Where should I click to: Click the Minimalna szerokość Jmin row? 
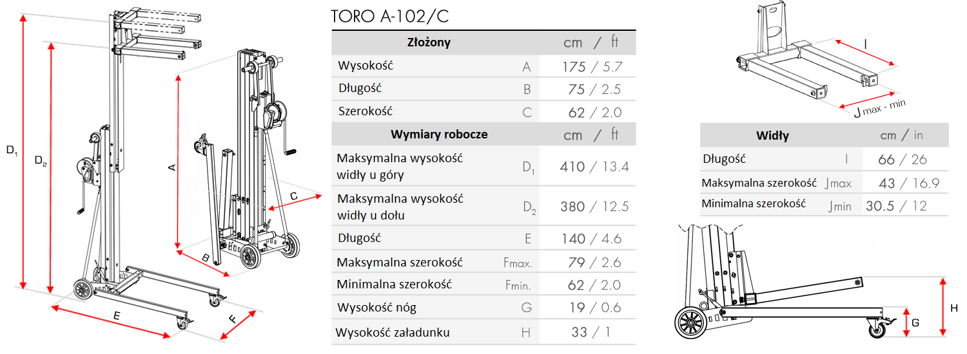tap(825, 205)
